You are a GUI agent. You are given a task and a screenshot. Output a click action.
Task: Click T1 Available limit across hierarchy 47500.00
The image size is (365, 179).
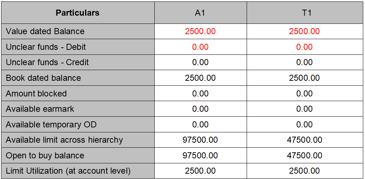tap(304, 140)
